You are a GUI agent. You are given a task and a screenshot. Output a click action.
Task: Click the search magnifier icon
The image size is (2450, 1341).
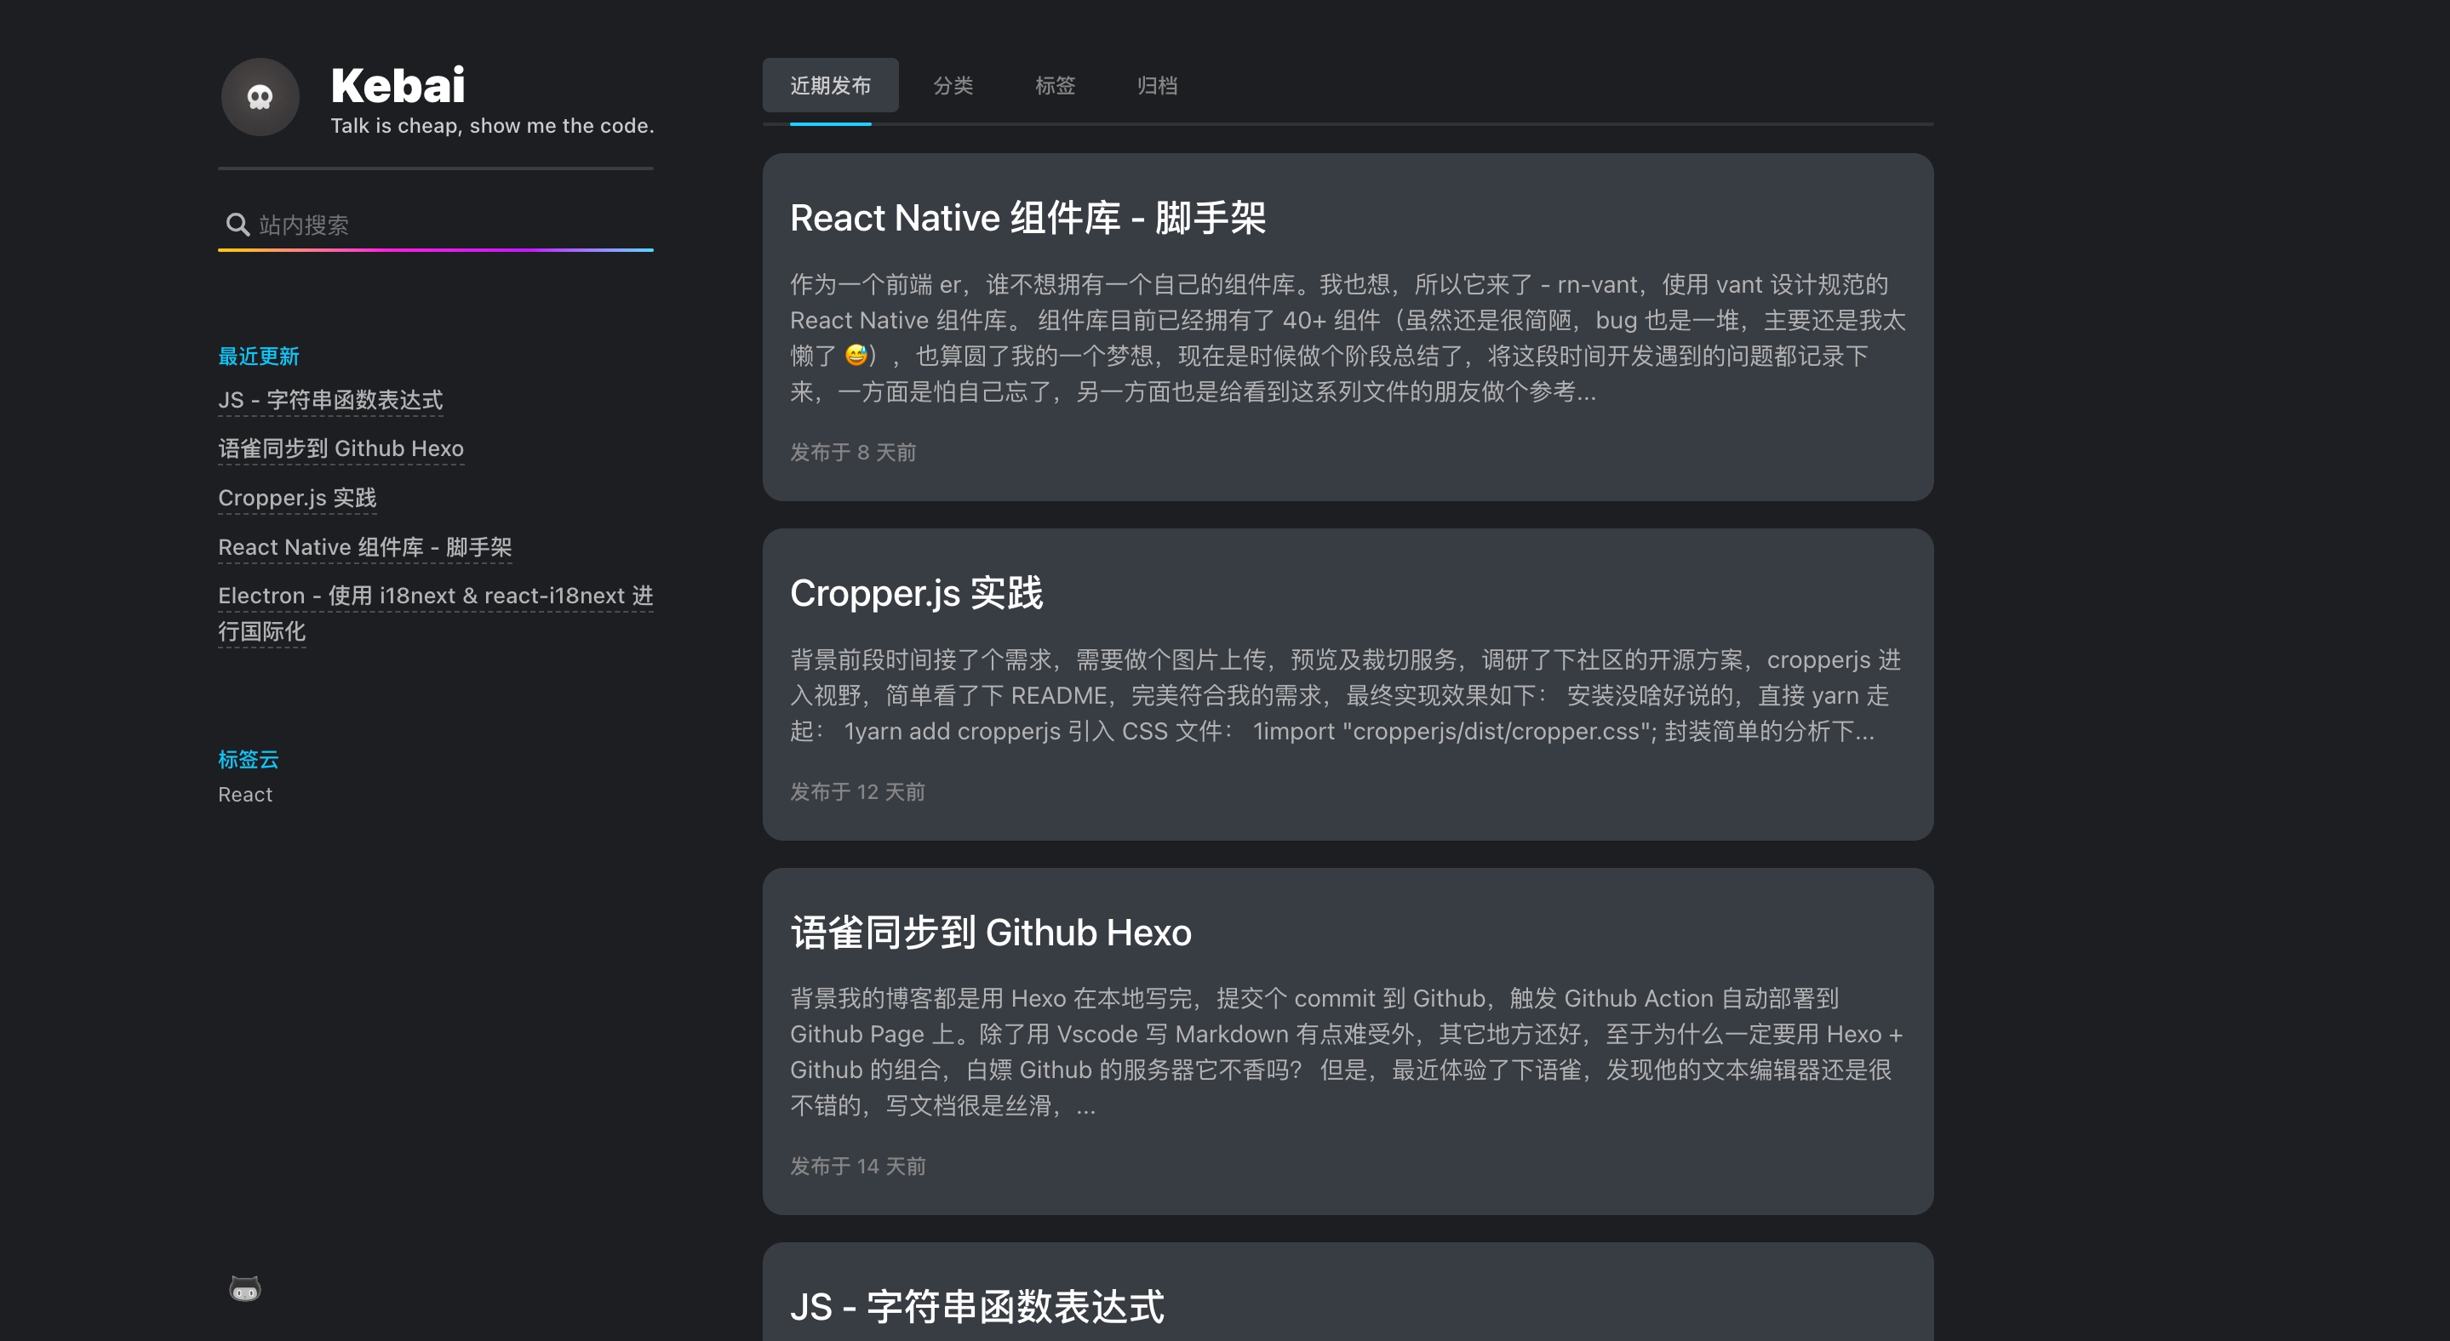237,225
